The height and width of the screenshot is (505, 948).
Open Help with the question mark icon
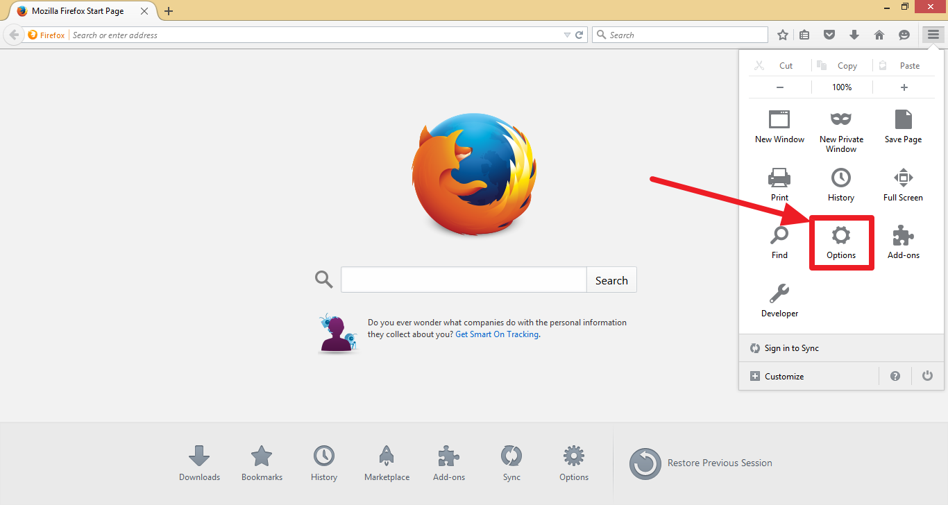coord(895,376)
